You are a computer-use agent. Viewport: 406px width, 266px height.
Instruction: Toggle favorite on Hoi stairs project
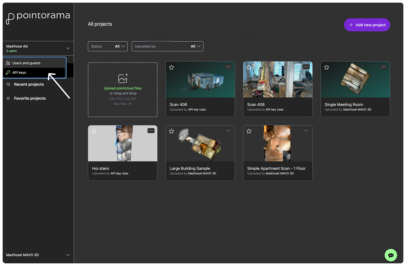(94, 131)
